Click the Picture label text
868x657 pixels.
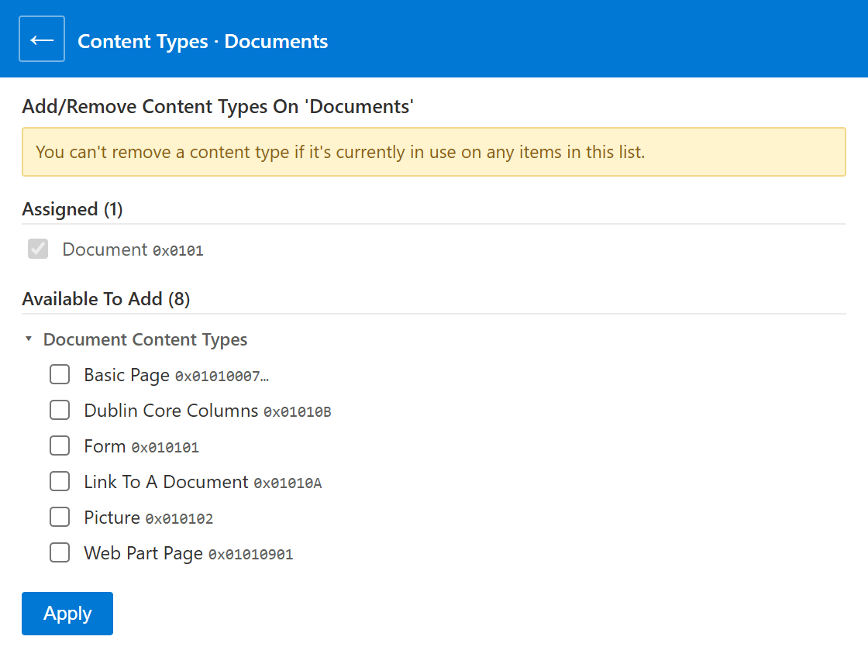(x=112, y=518)
